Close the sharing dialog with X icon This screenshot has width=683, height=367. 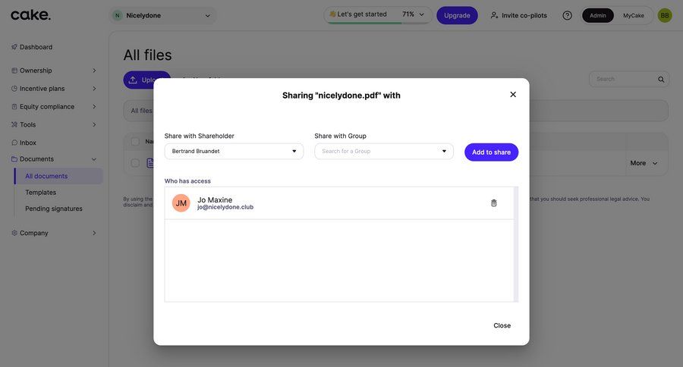click(x=513, y=95)
